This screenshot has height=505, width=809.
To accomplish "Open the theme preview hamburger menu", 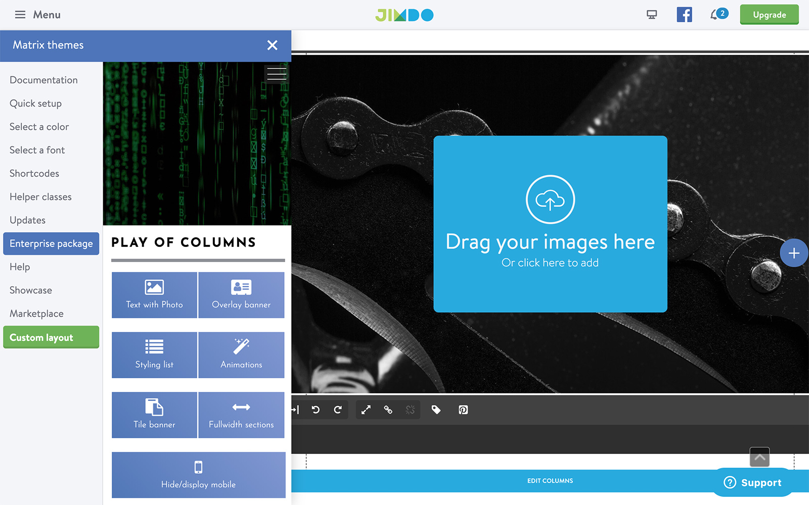I will (277, 73).
